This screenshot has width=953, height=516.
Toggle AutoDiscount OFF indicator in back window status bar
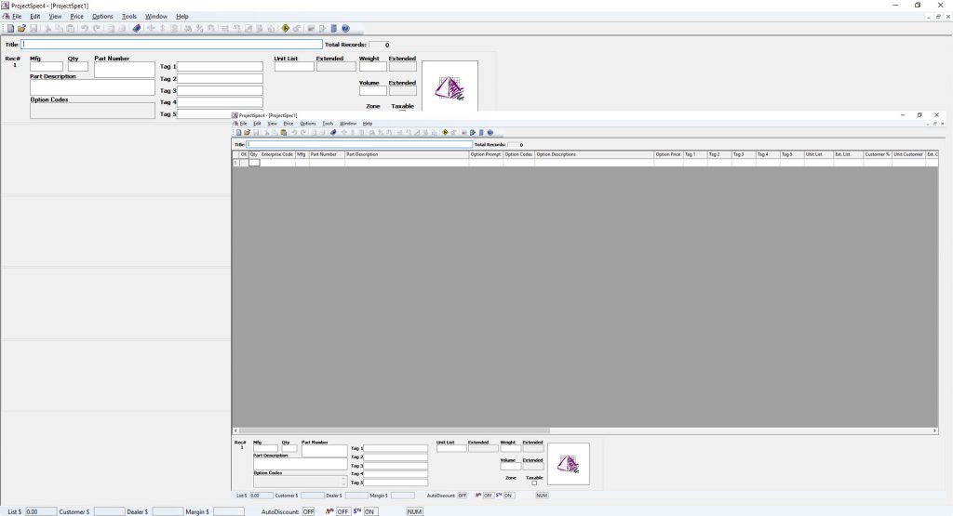[308, 511]
